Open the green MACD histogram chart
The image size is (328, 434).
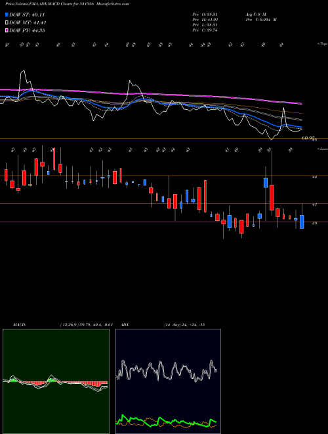pyautogui.click(x=56, y=381)
